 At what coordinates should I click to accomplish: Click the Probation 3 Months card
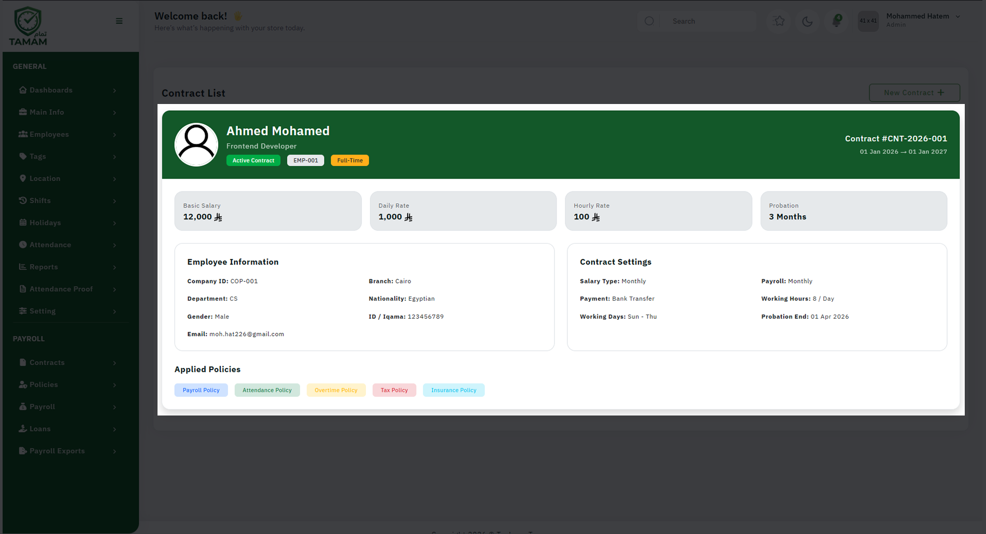pos(854,211)
